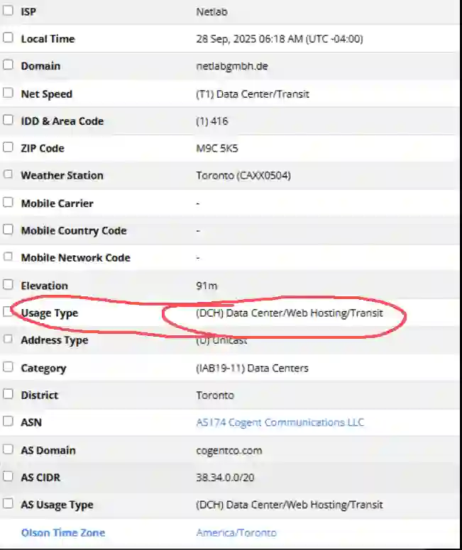Tick the Local Time checkbox

click(8, 38)
